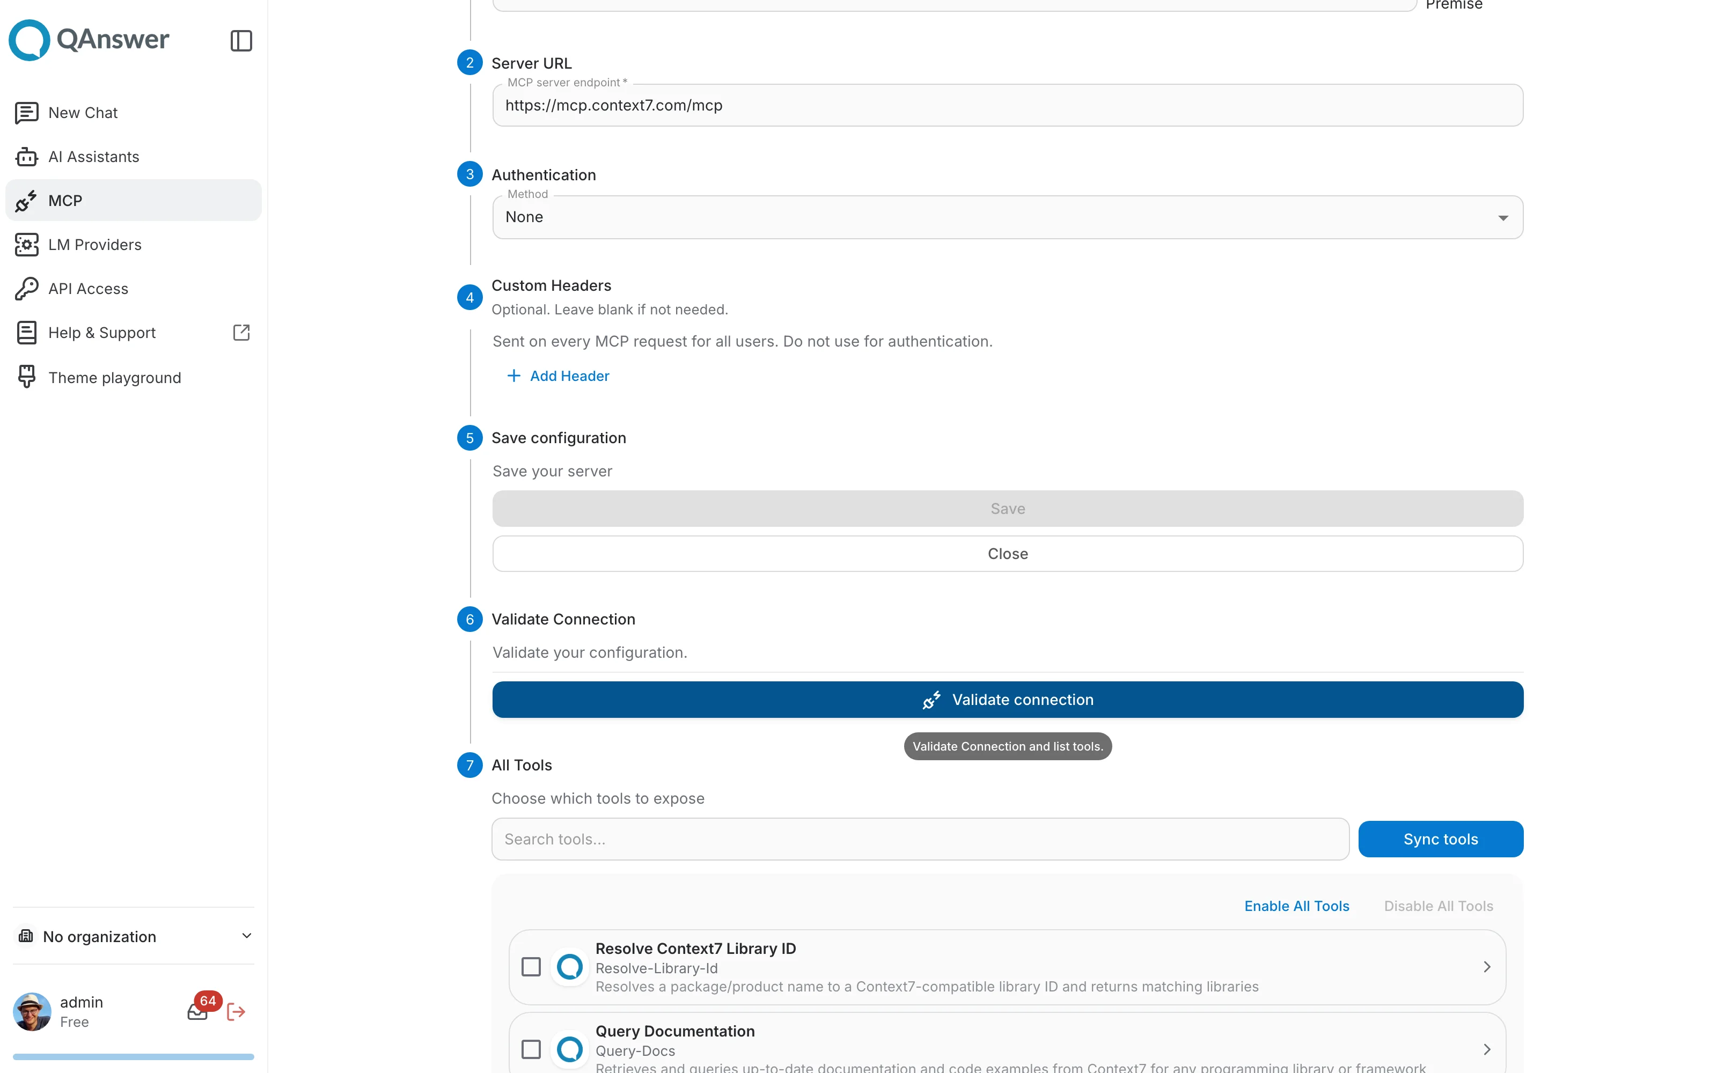1717x1073 pixels.
Task: Click the Add Header link
Action: tap(559, 376)
